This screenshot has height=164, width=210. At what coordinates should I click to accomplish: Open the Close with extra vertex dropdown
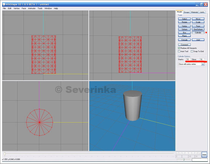[203, 64]
